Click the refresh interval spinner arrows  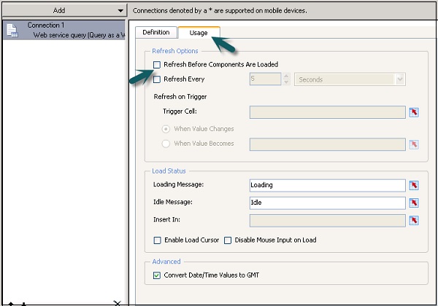coord(286,79)
